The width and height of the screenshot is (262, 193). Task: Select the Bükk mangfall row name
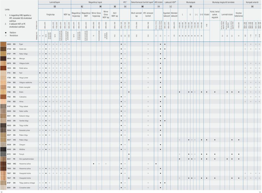click(25, 87)
